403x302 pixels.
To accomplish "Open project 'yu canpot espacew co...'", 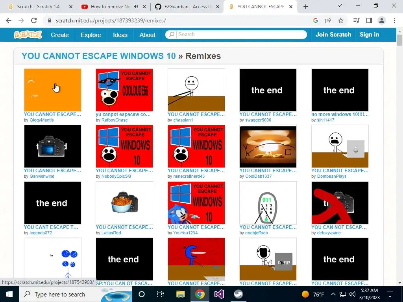I will click(x=123, y=114).
